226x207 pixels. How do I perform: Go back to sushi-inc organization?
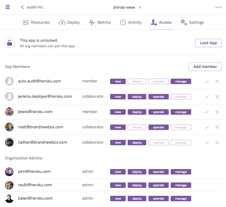[32, 7]
